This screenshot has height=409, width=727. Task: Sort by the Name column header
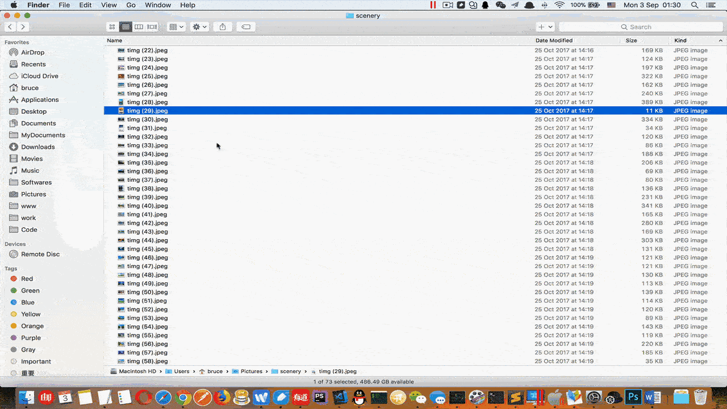coord(115,40)
